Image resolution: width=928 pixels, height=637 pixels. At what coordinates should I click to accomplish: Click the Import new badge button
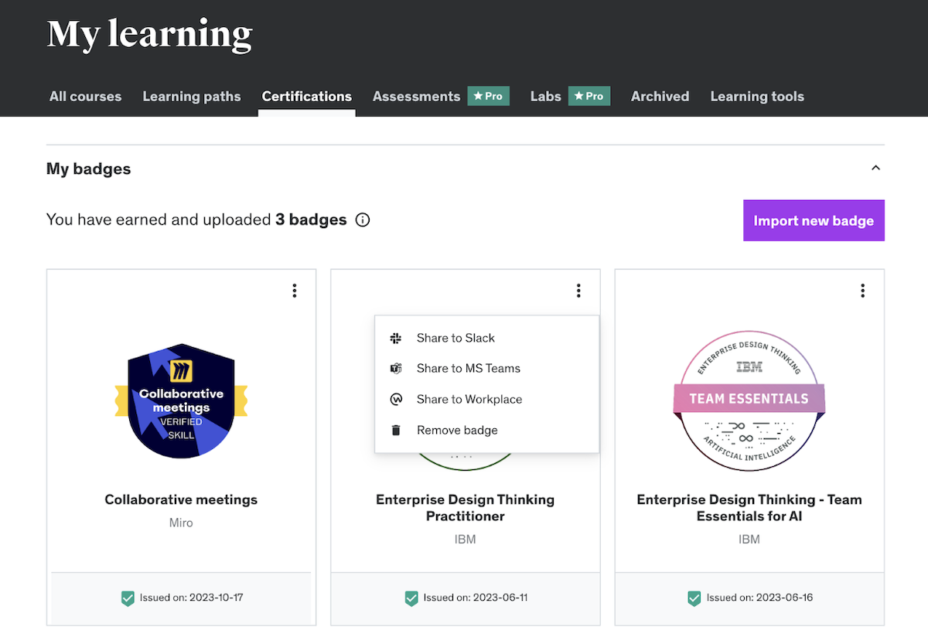coord(814,221)
